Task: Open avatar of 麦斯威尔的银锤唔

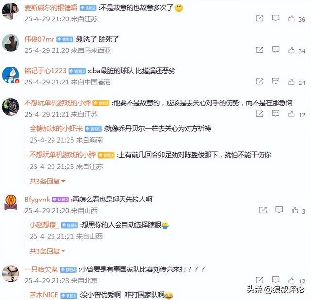Action: pyautogui.click(x=10, y=11)
